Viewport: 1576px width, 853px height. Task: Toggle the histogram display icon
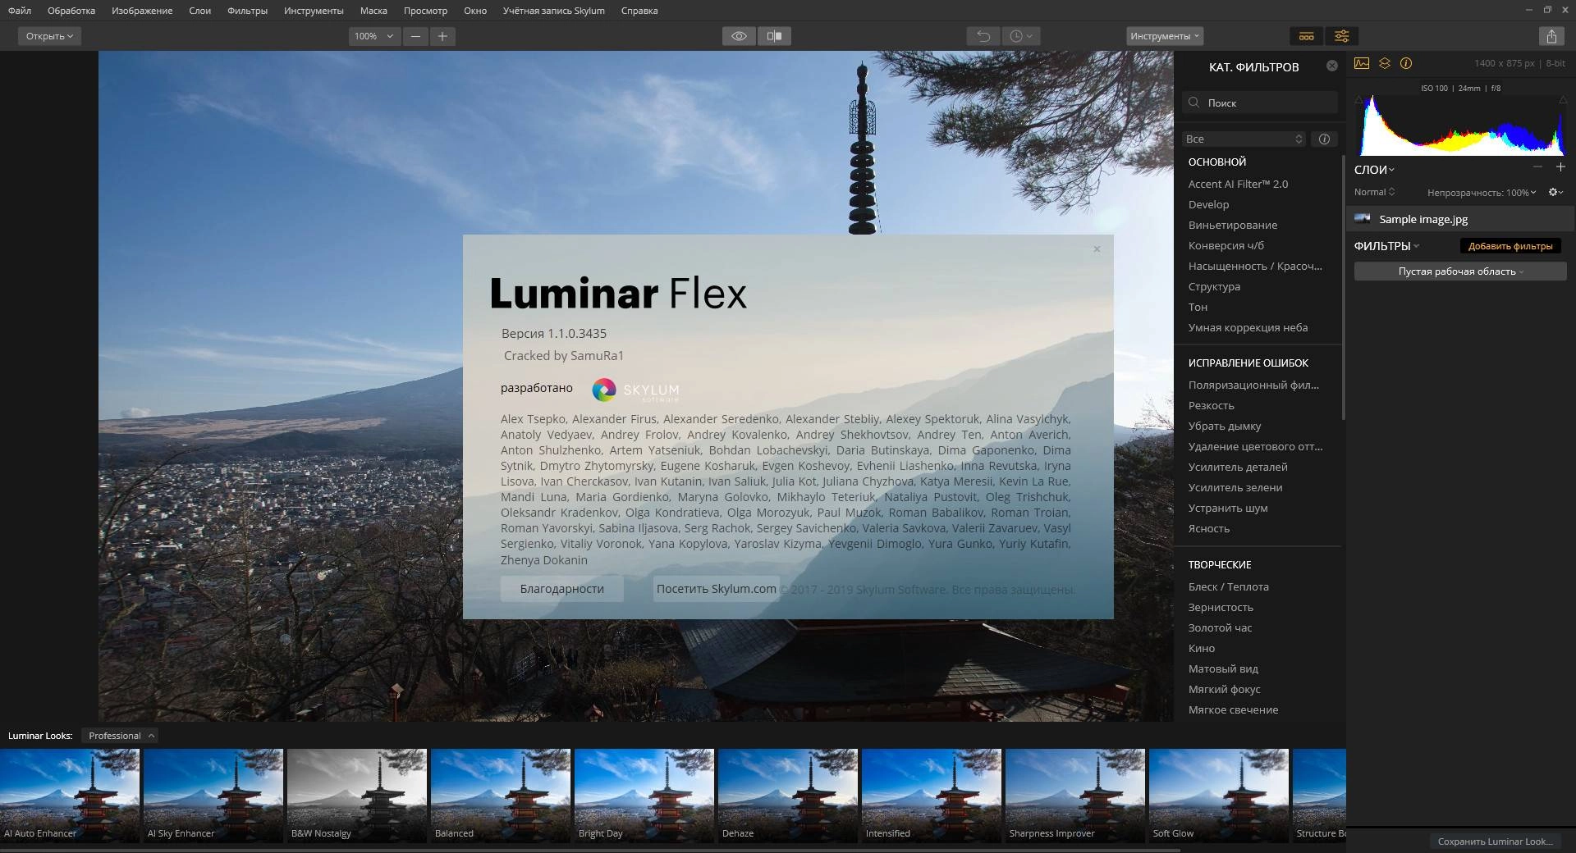(x=1362, y=63)
